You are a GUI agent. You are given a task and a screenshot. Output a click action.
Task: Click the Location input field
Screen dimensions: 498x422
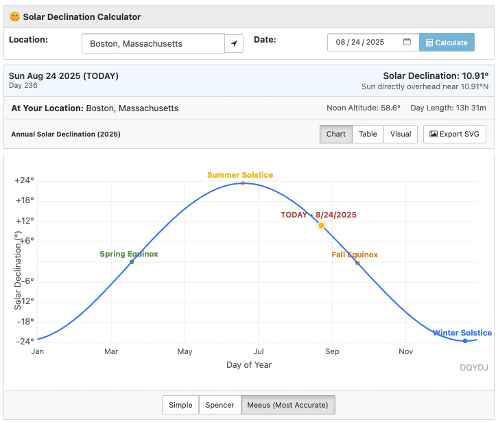(153, 43)
